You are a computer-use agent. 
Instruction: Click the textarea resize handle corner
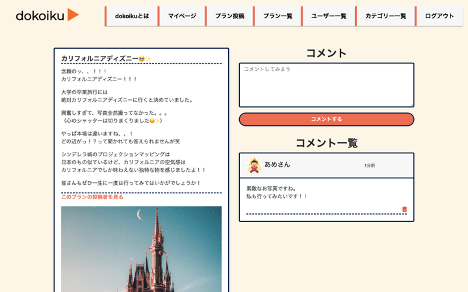click(411, 104)
